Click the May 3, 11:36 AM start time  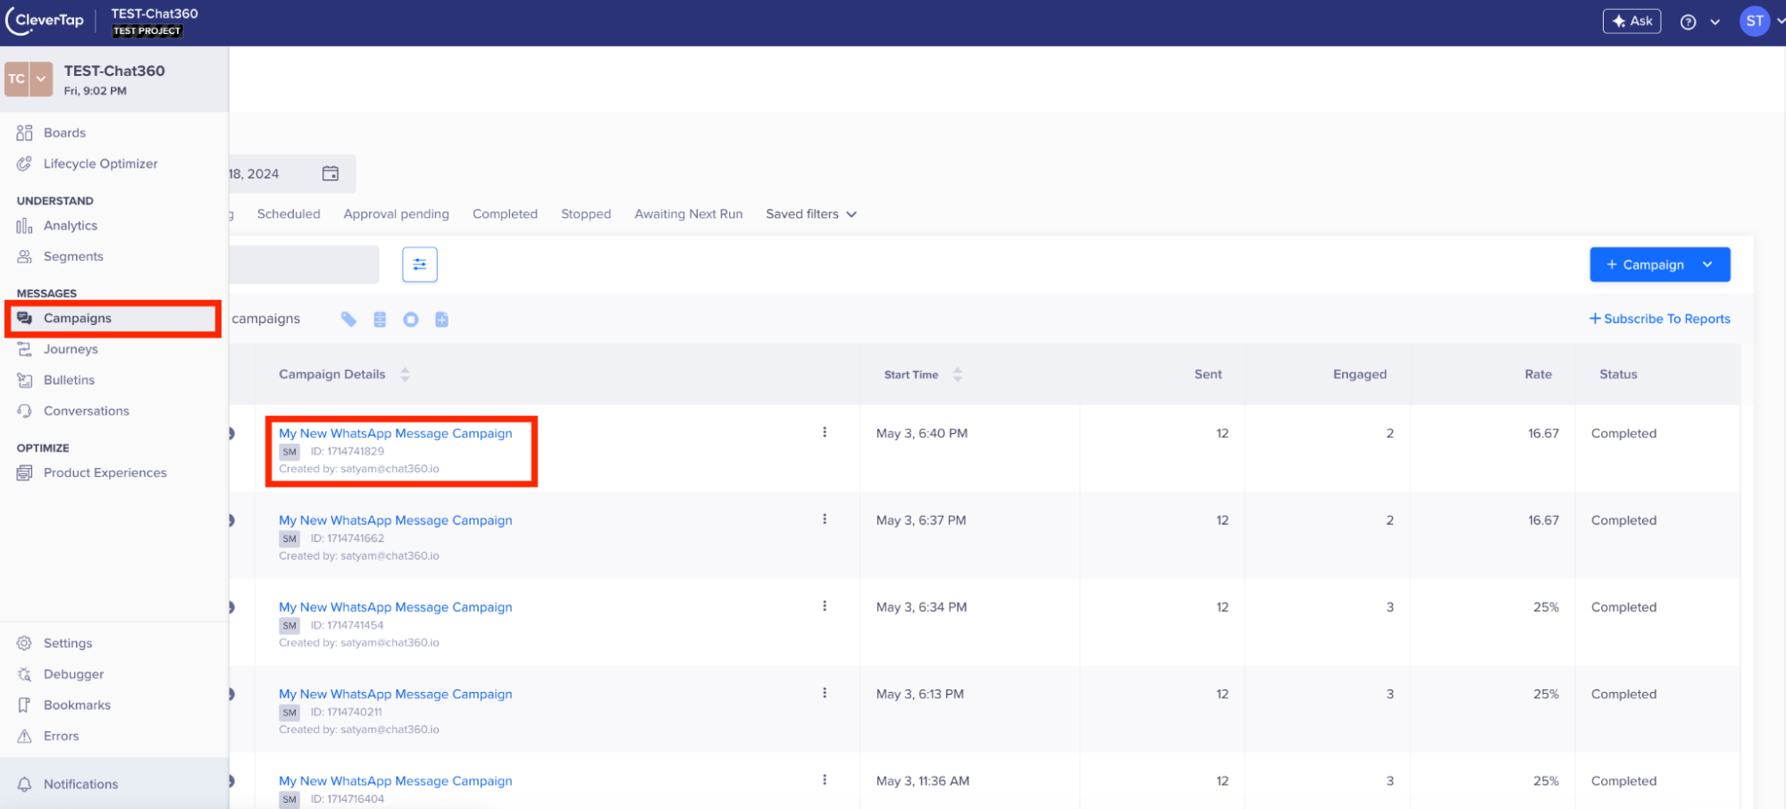pyautogui.click(x=922, y=780)
